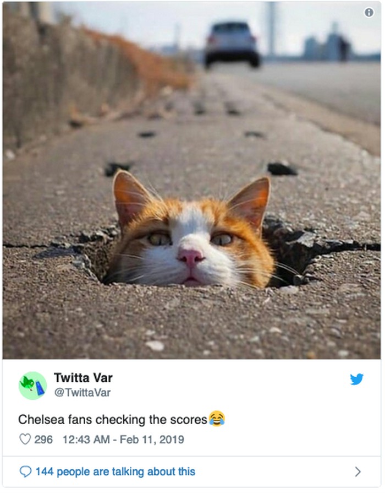Click the cat's left ear in the photo

130,196
